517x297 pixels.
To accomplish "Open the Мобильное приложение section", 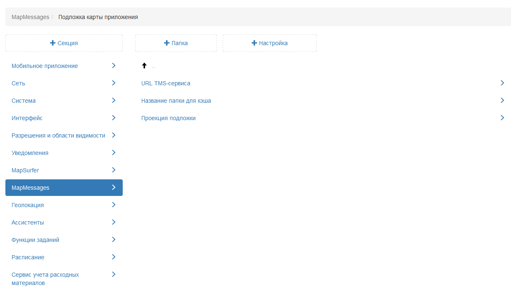I will coord(64,66).
